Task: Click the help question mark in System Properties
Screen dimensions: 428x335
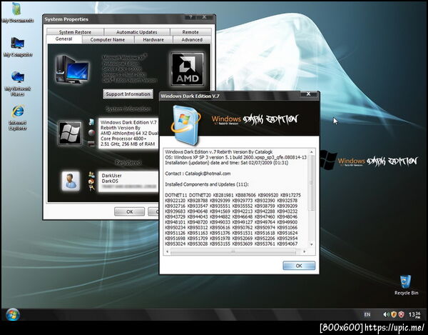Action: point(190,17)
